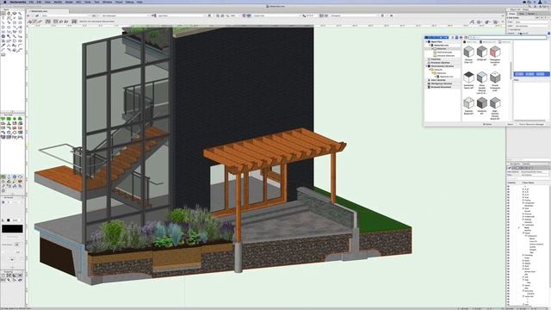Open the AEC menu
This screenshot has width=551, height=310.
point(78,2)
